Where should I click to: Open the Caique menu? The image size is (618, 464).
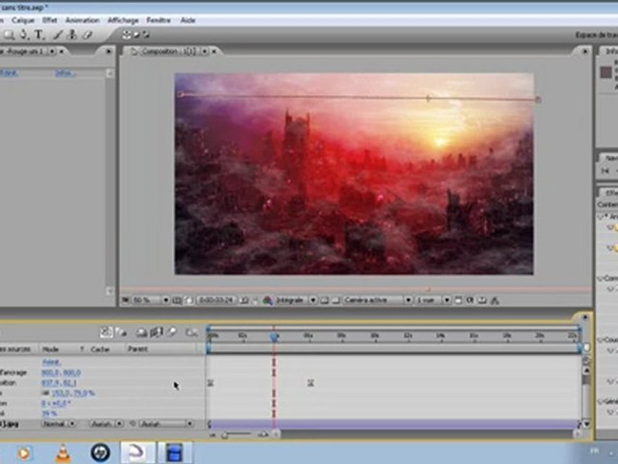[x=23, y=20]
